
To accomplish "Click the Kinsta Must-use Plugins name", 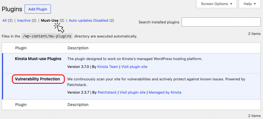I will (38, 59).
